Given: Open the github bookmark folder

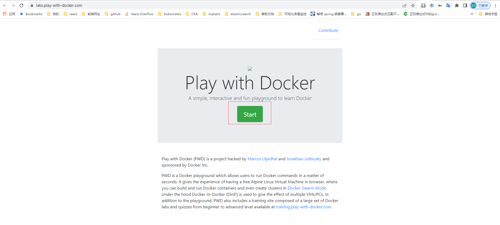Looking at the screenshot, I should (x=113, y=14).
